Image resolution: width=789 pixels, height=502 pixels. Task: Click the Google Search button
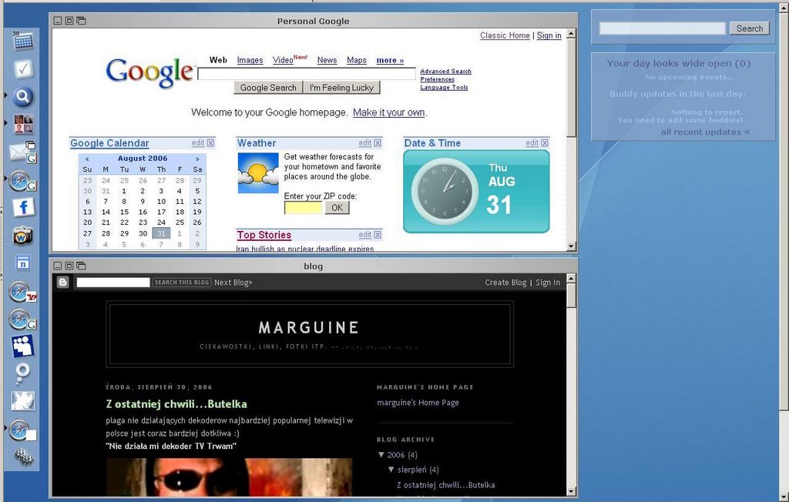(268, 88)
